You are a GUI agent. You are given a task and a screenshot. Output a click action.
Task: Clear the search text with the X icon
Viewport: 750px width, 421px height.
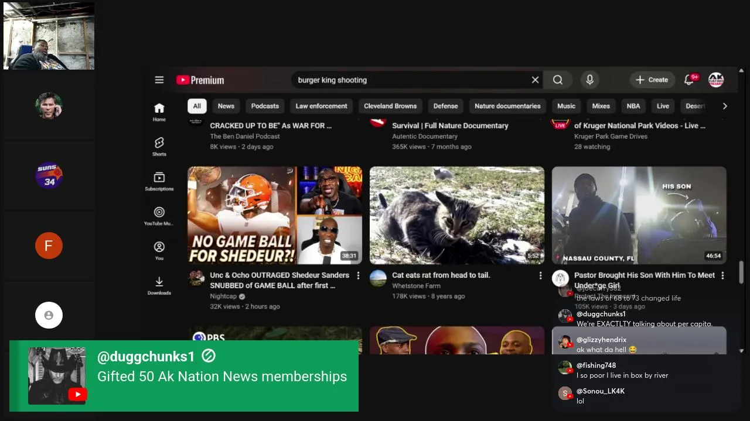[x=535, y=80]
